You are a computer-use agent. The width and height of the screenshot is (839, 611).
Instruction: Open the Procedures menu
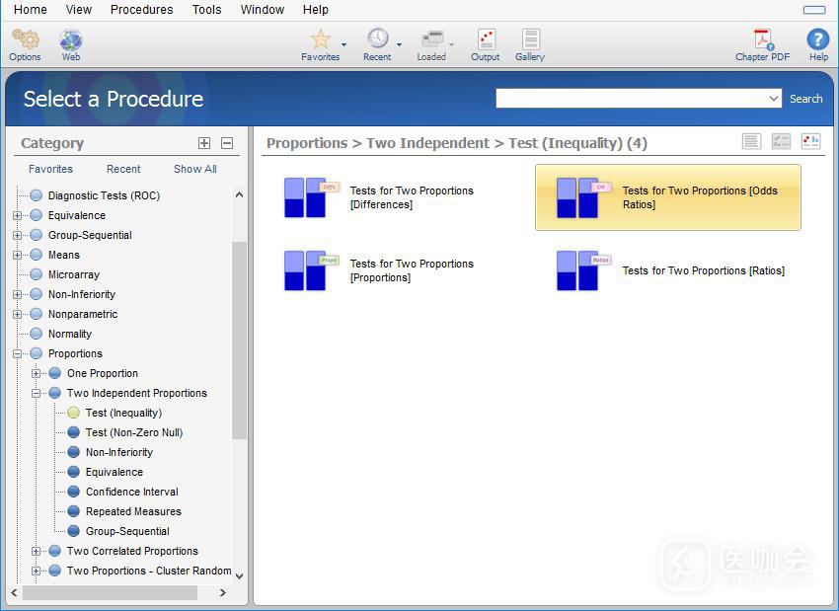tap(141, 10)
